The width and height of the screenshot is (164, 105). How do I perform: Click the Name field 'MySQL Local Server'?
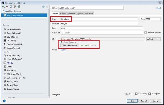click(90, 8)
